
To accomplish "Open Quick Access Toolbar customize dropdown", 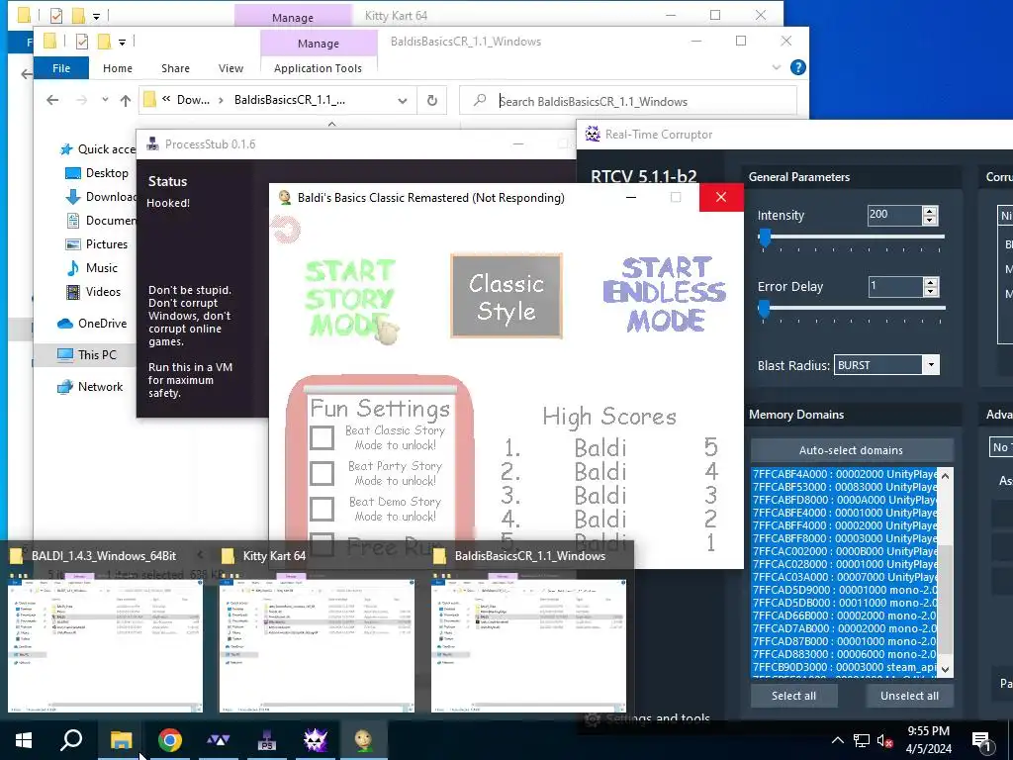I will pyautogui.click(x=122, y=43).
